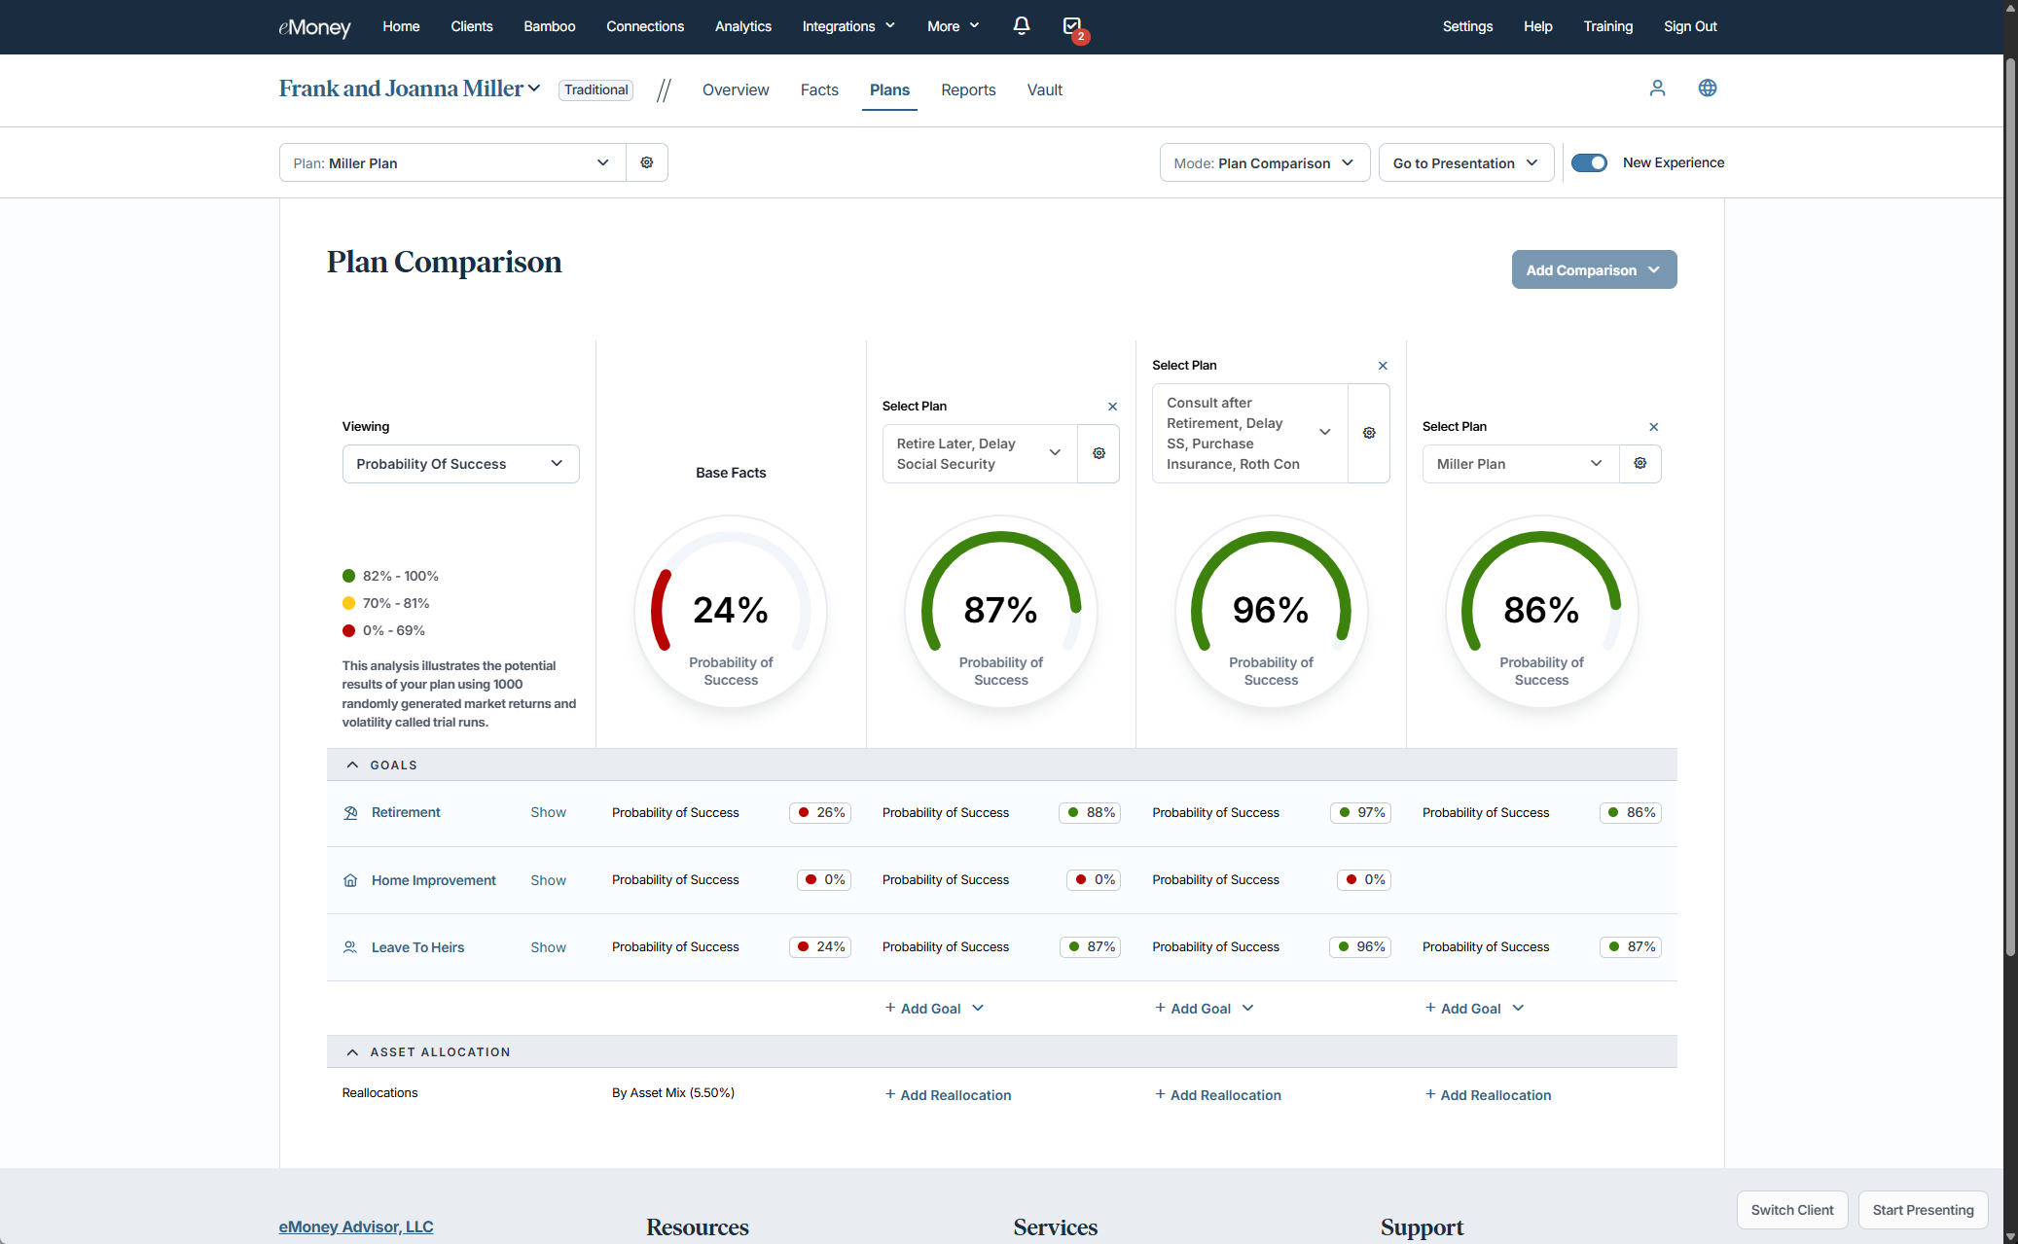Image resolution: width=2018 pixels, height=1244 pixels.
Task: Show details for the Leave To Heirs goal
Action: 548,947
